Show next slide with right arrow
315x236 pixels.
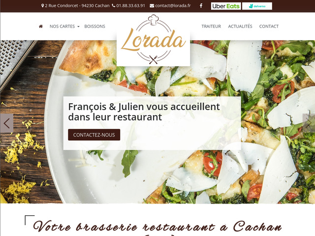pyautogui.click(x=309, y=123)
